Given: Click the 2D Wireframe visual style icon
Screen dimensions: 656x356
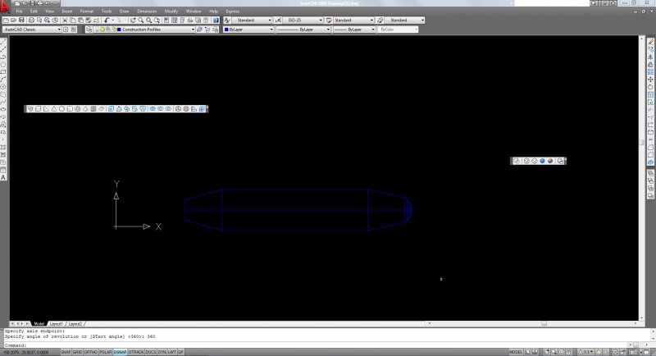Looking at the screenshot, I should 517,161.
